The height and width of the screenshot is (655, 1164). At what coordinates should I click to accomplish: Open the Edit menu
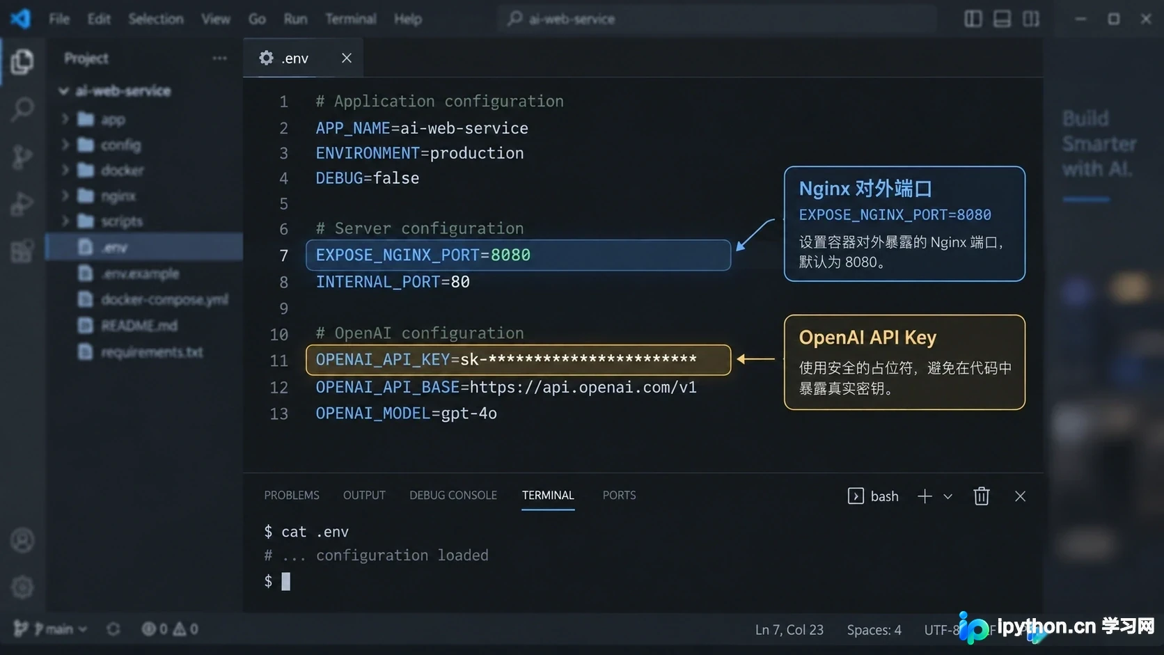(99, 19)
